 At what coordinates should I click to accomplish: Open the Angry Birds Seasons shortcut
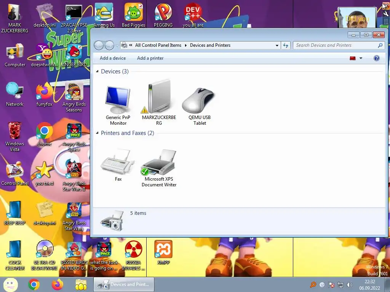[74, 97]
